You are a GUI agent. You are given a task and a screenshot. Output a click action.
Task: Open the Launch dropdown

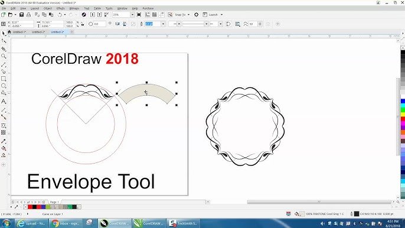pyautogui.click(x=221, y=15)
